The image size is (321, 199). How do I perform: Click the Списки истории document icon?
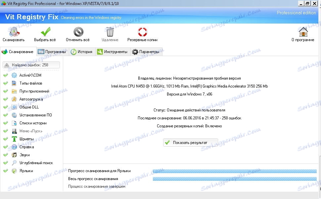[14, 123]
